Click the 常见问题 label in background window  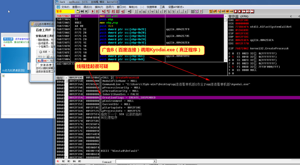[x=8, y=39]
